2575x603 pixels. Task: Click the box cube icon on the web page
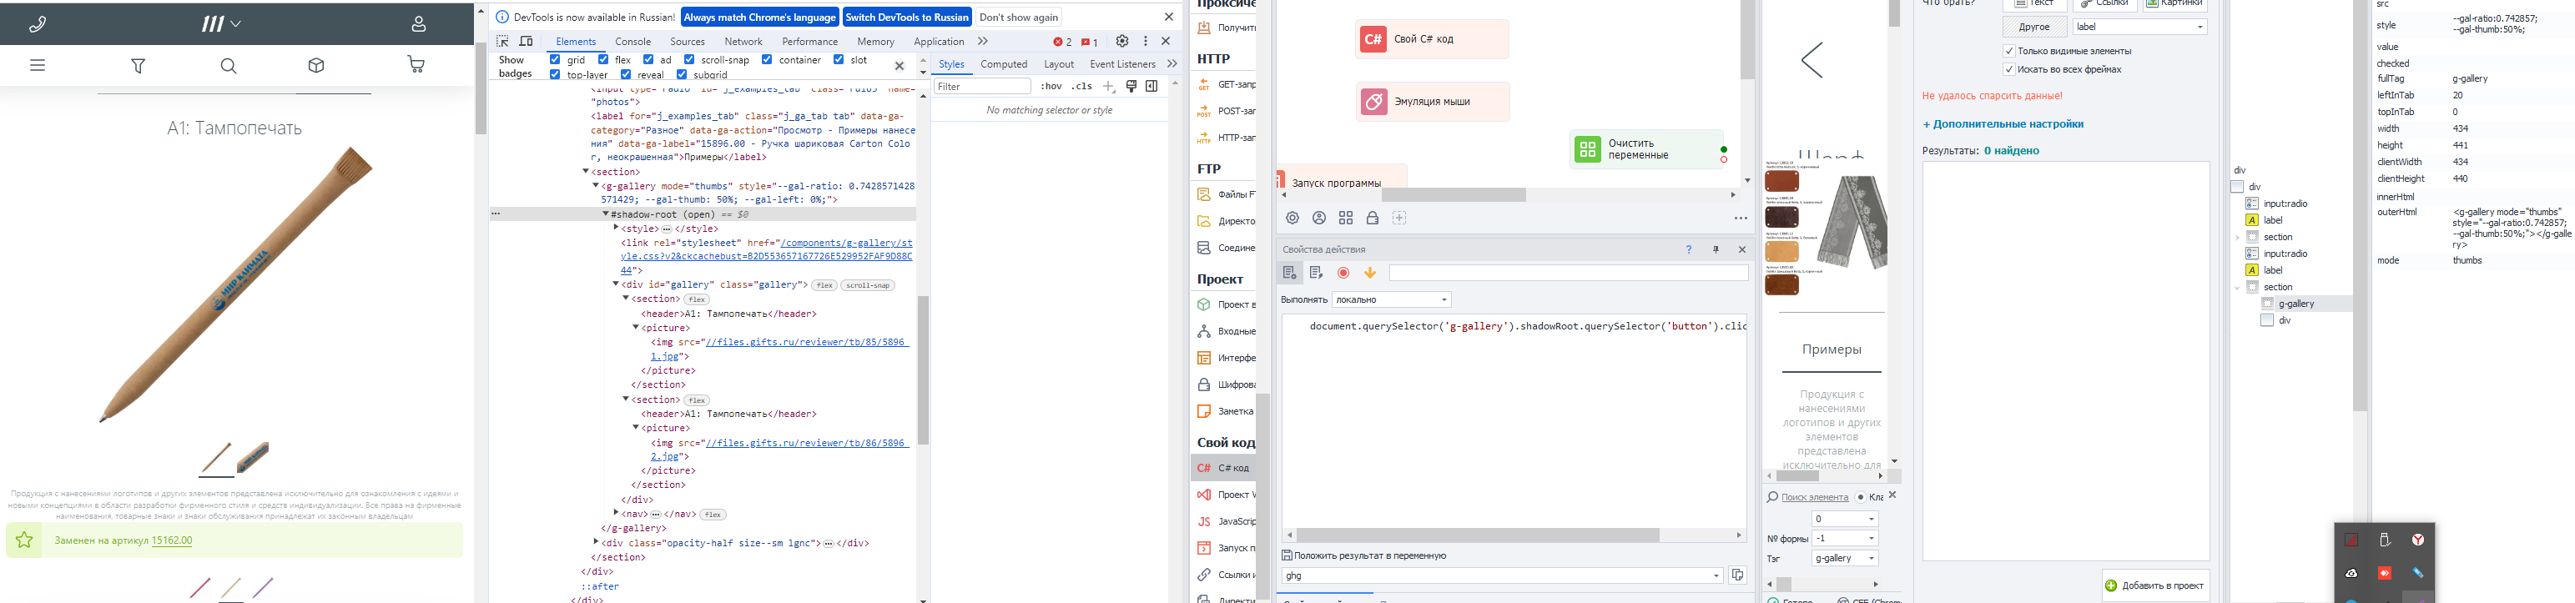click(x=316, y=66)
